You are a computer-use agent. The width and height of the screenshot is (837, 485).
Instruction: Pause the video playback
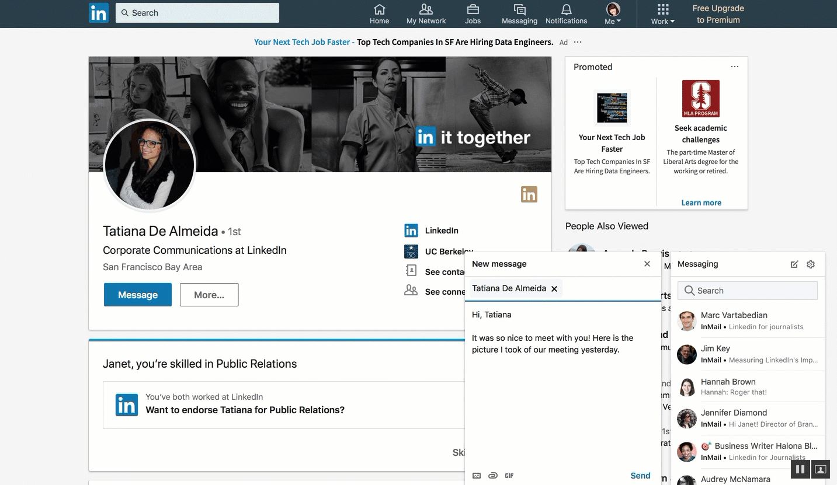[800, 469]
